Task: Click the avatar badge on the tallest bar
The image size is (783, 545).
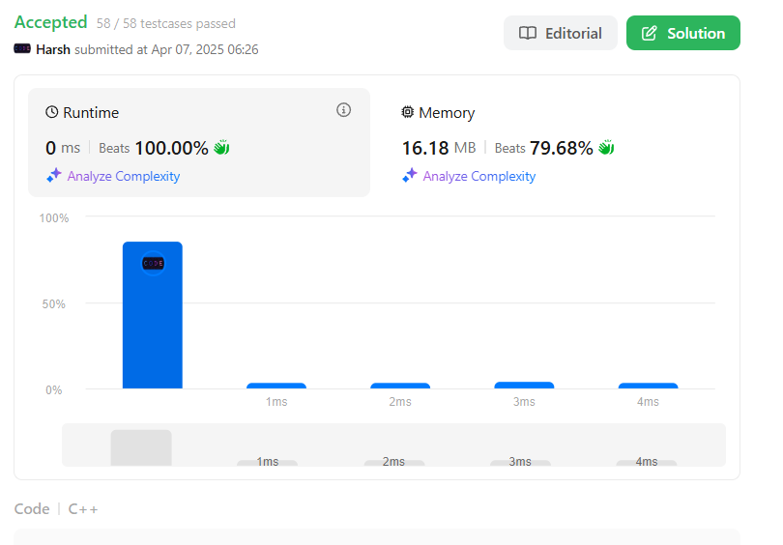Action: (154, 263)
